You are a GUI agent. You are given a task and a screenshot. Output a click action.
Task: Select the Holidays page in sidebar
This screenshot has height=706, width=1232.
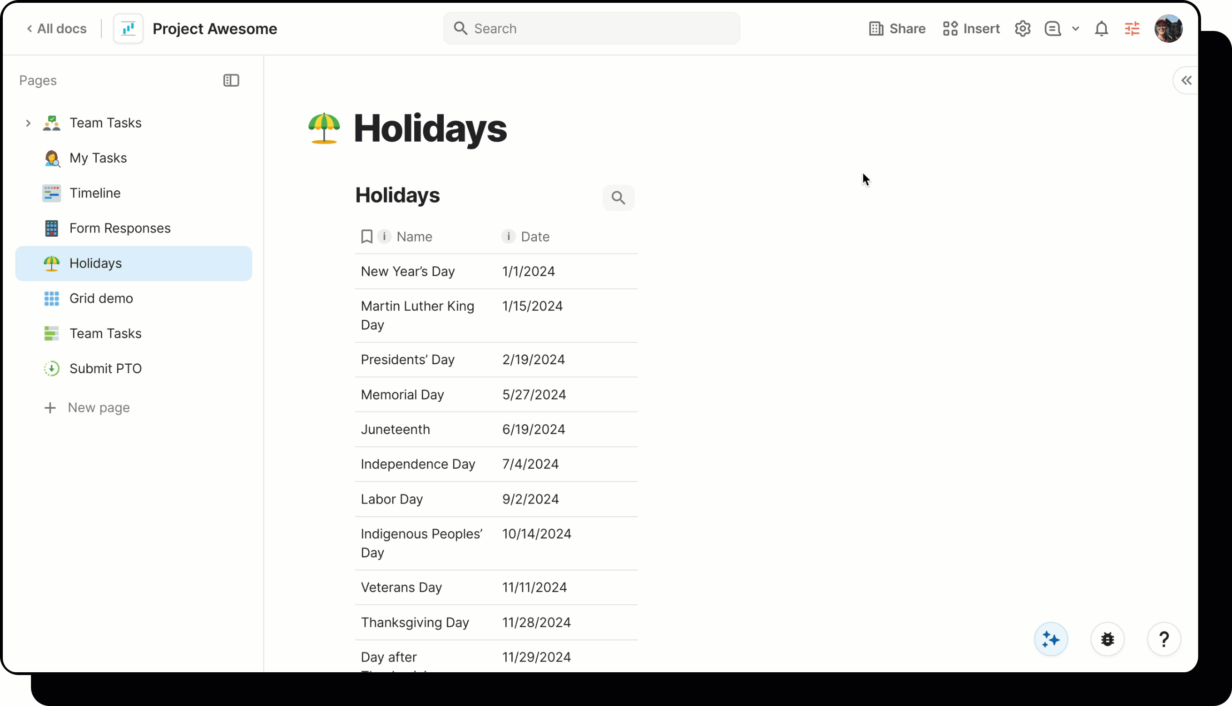point(133,263)
